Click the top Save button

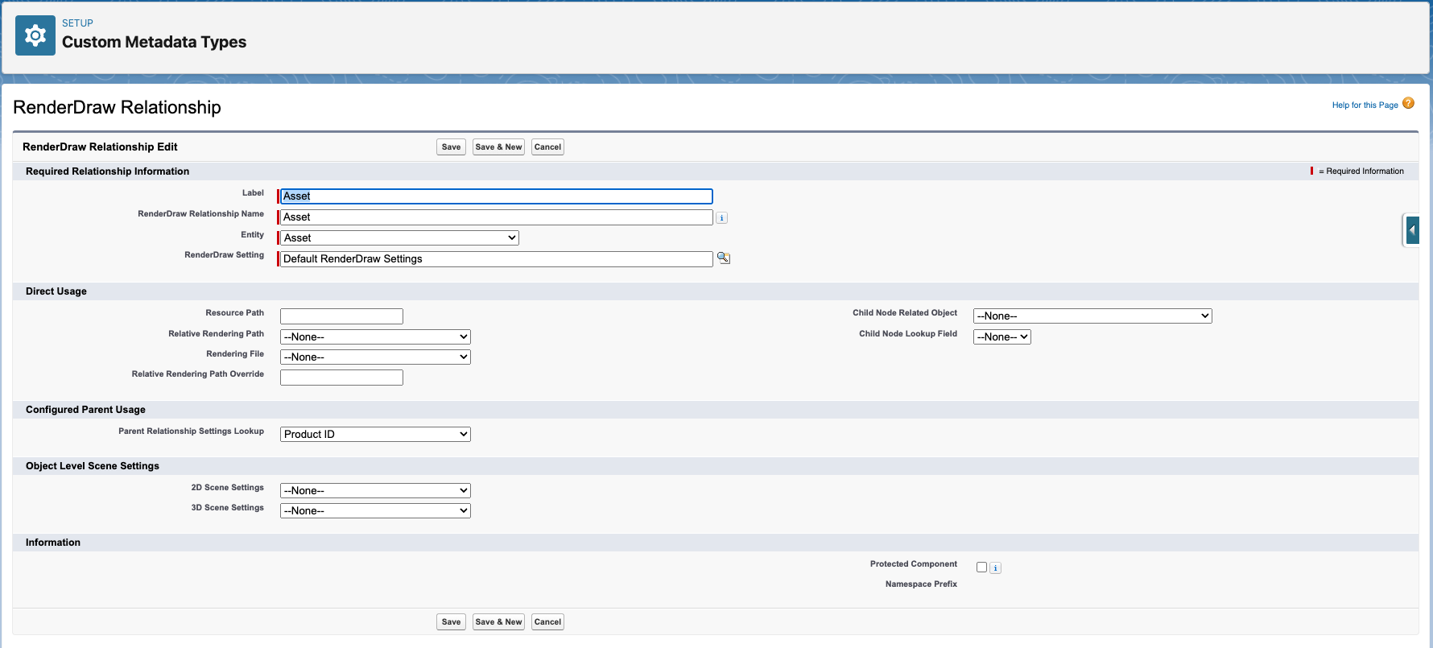(451, 147)
